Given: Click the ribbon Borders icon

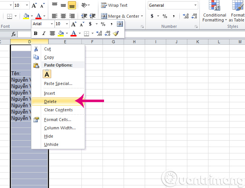Looking at the screenshot, I should point(10,16).
